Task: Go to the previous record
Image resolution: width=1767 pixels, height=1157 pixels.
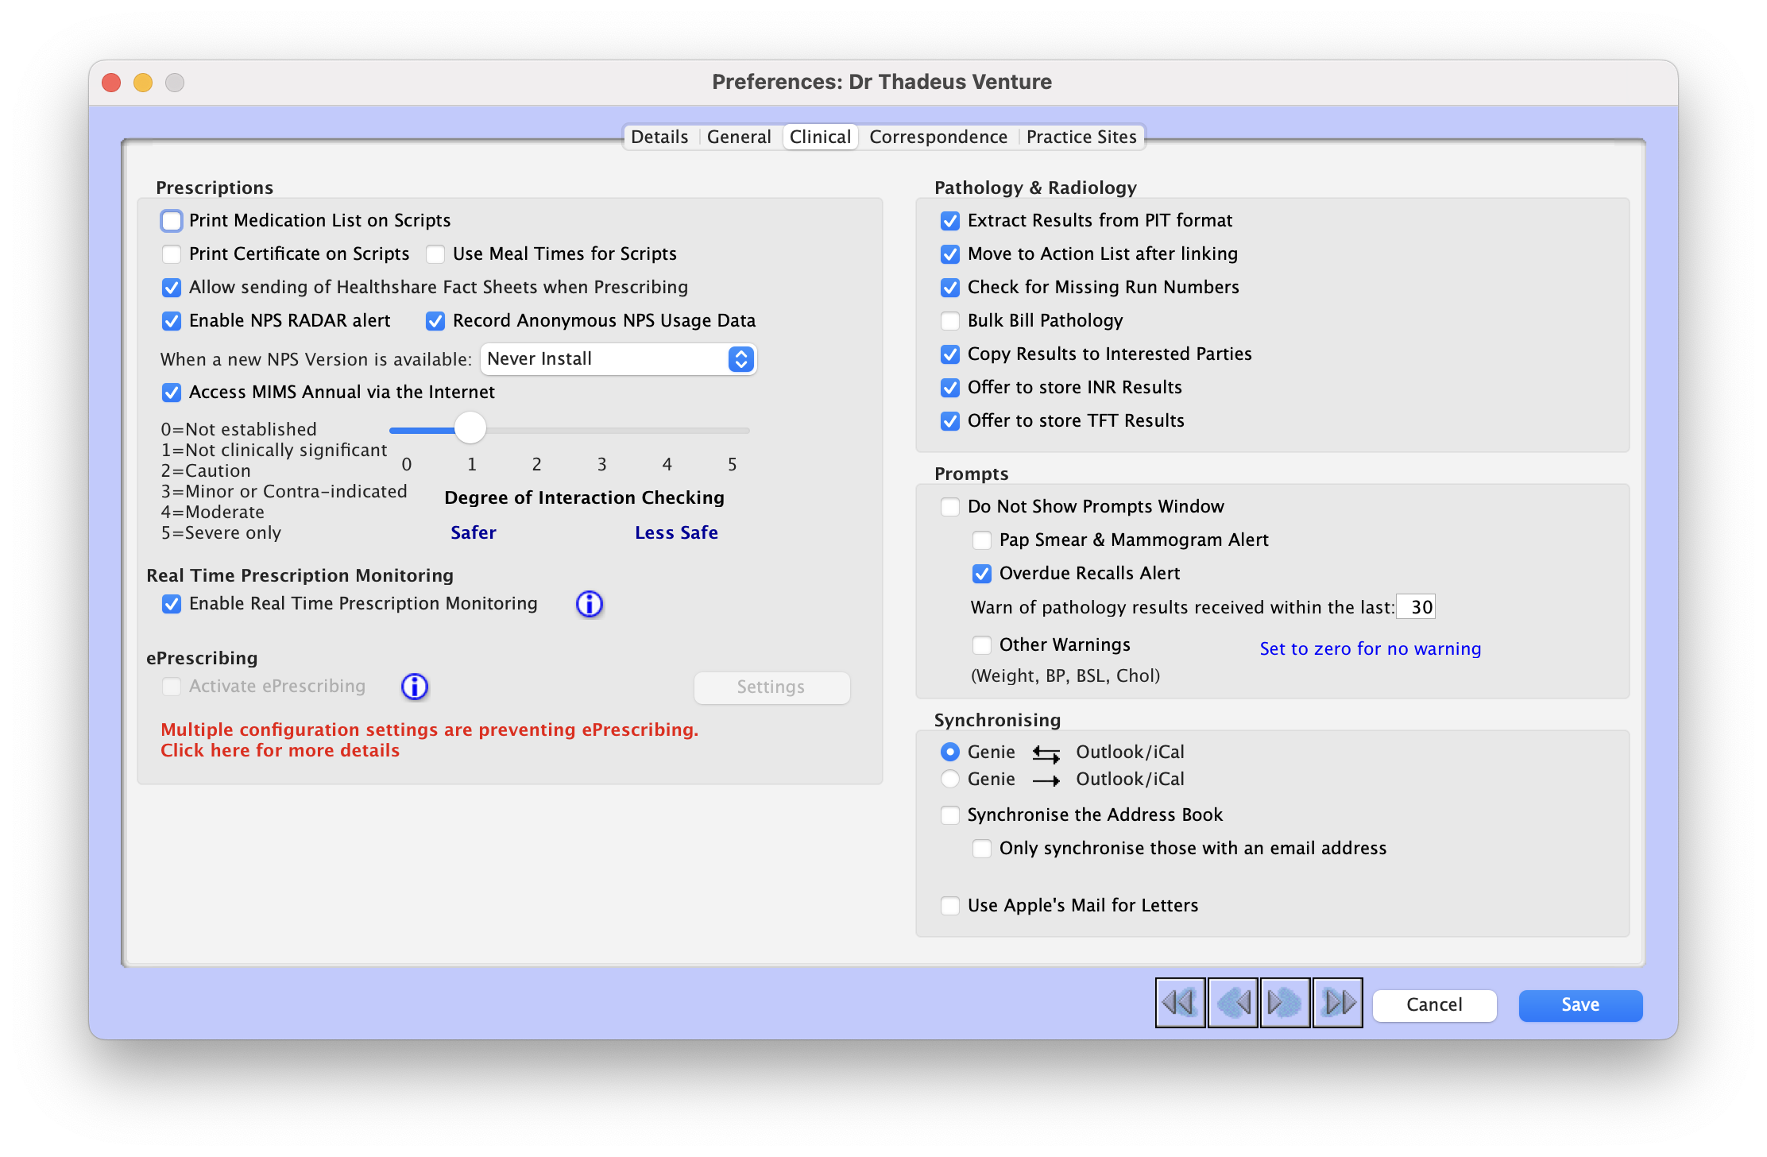Action: coord(1232,1003)
